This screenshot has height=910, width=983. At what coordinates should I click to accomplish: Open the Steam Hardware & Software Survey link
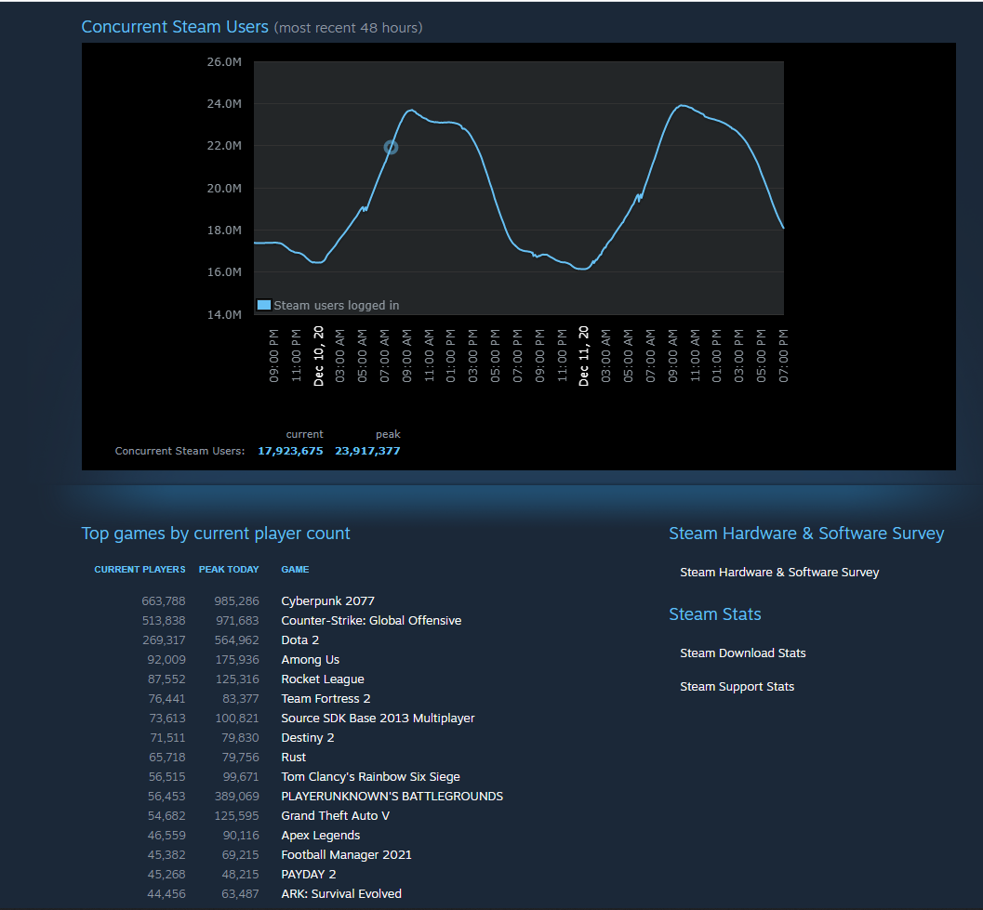coord(779,573)
